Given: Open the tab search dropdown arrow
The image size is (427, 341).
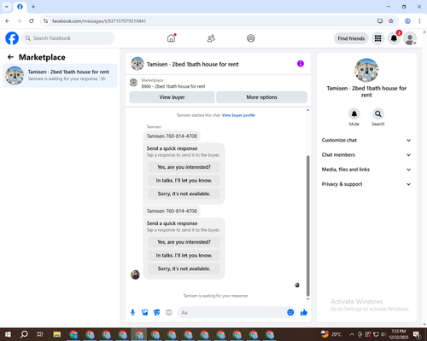Looking at the screenshot, I should point(6,6).
